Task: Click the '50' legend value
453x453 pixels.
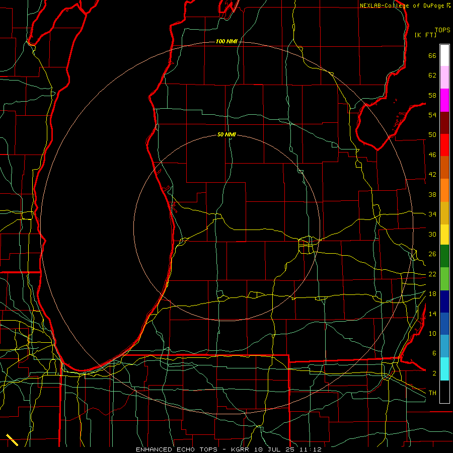Action: tap(432, 135)
